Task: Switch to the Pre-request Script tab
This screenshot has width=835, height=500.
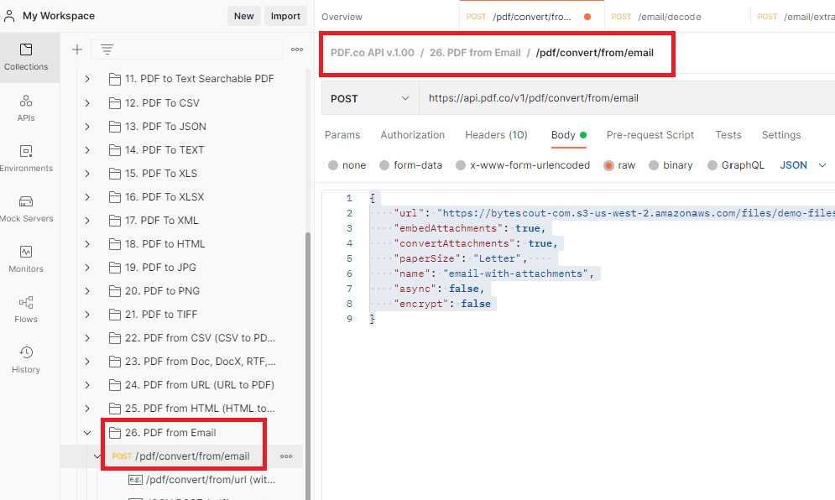Action: (x=650, y=135)
